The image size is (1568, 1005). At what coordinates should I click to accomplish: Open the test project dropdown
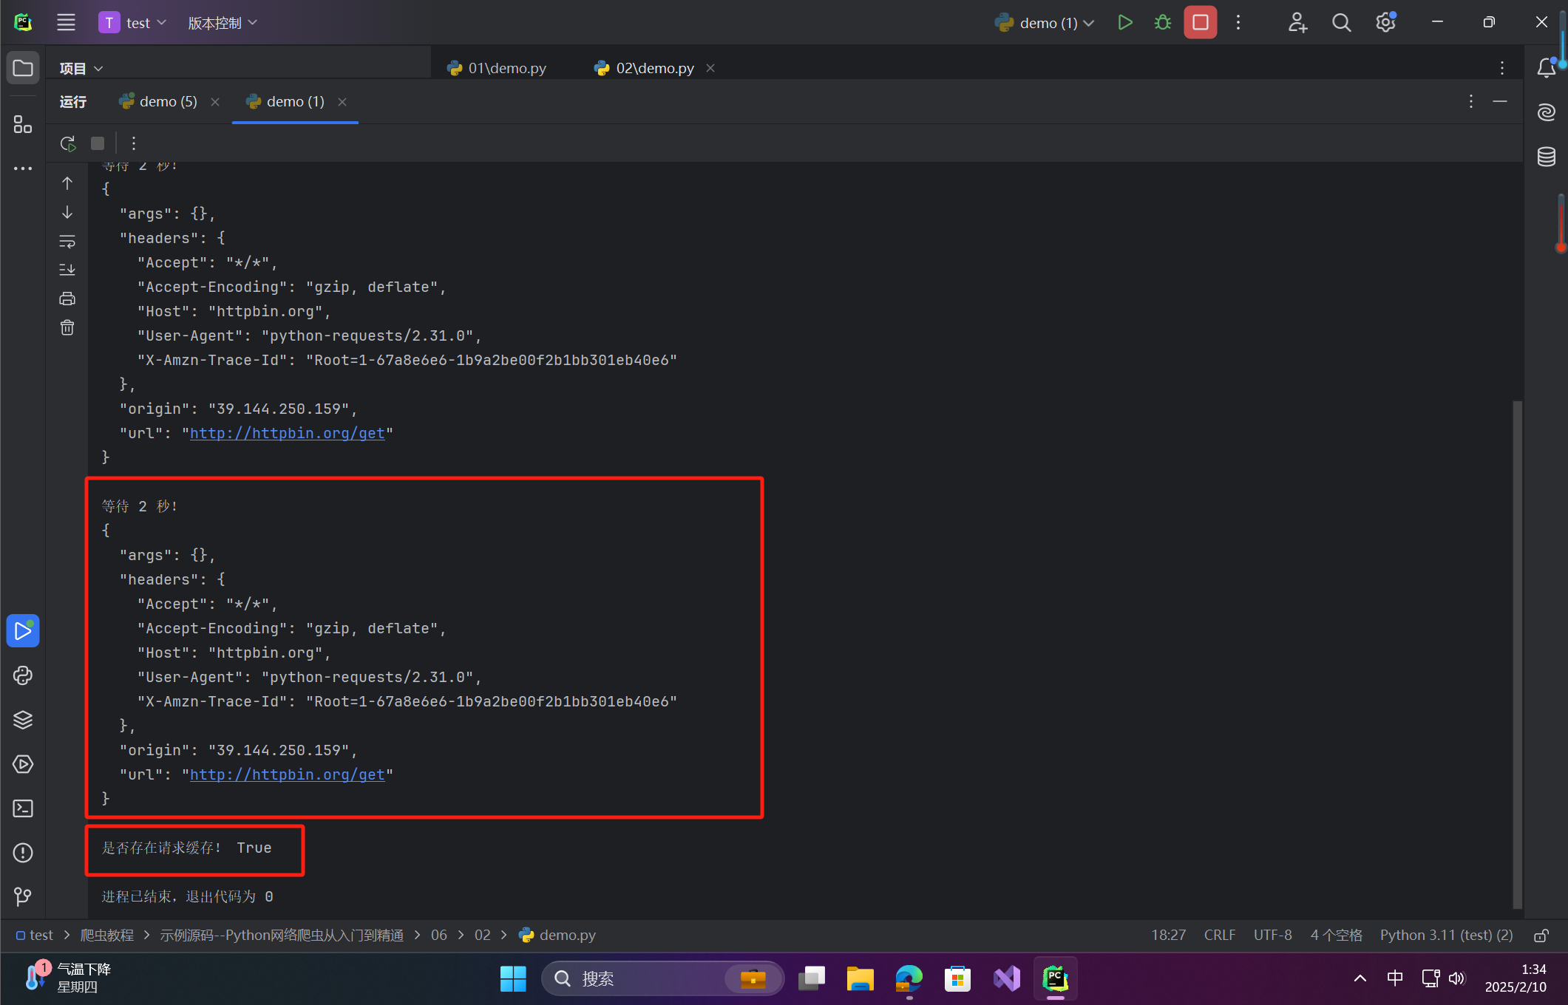(134, 22)
